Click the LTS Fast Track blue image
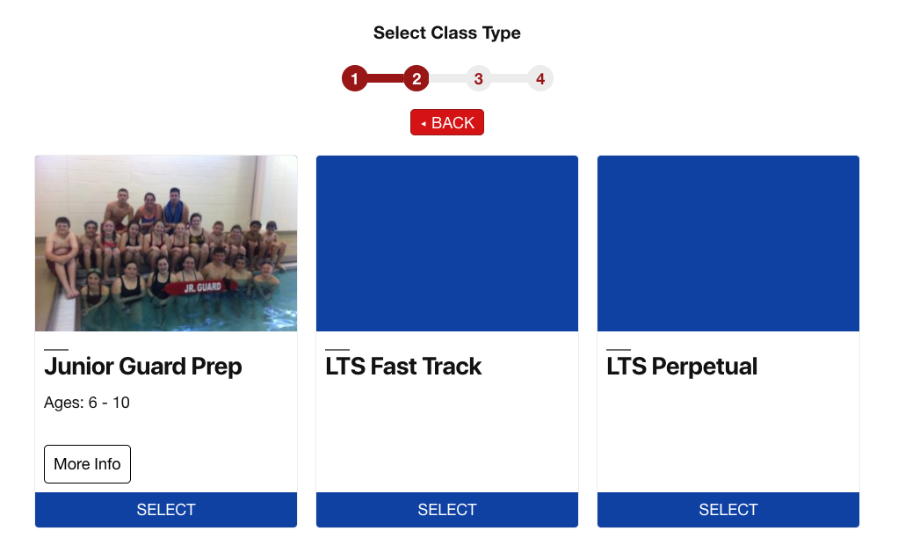898x538 pixels. pyautogui.click(x=447, y=244)
